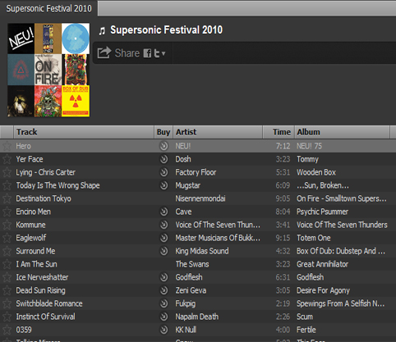Open artist Dosh
The height and width of the screenshot is (342, 396).
183,159
